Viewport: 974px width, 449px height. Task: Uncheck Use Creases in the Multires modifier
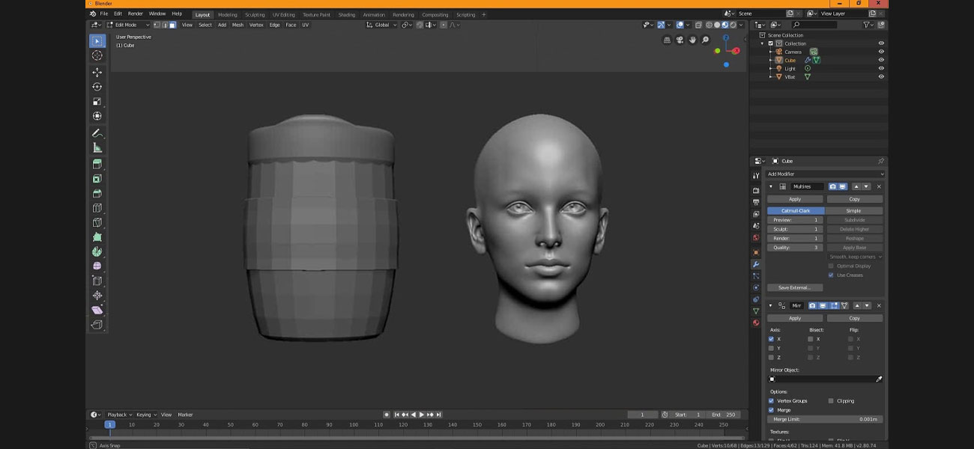point(830,275)
